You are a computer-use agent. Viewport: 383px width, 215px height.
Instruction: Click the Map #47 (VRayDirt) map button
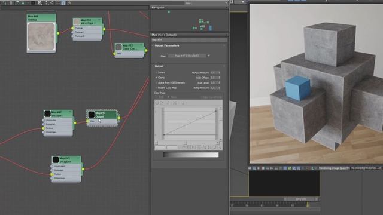click(187, 56)
